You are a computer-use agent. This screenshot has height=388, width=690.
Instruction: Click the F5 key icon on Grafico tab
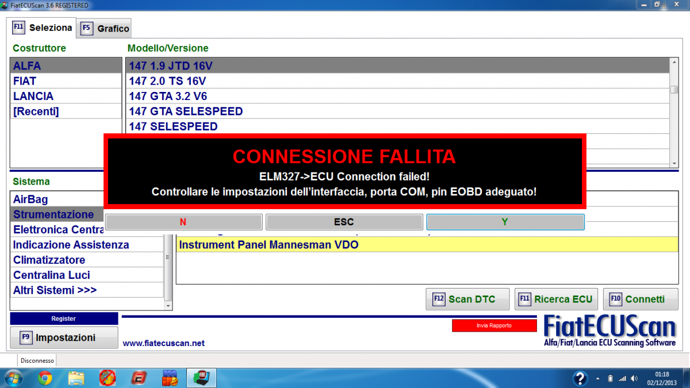(87, 28)
